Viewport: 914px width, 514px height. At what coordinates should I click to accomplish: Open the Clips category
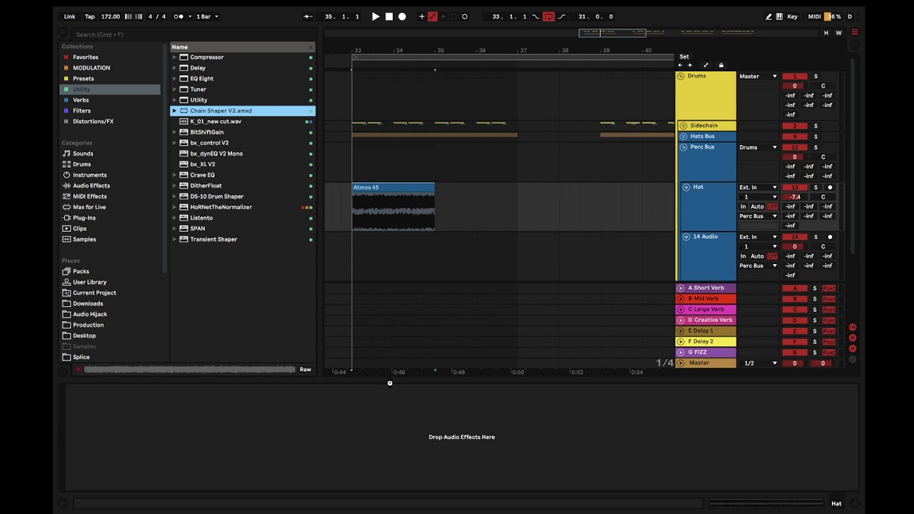(79, 228)
